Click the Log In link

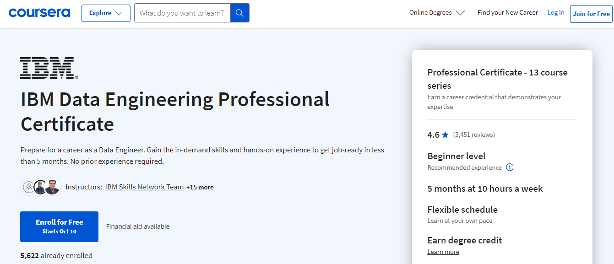click(x=556, y=13)
